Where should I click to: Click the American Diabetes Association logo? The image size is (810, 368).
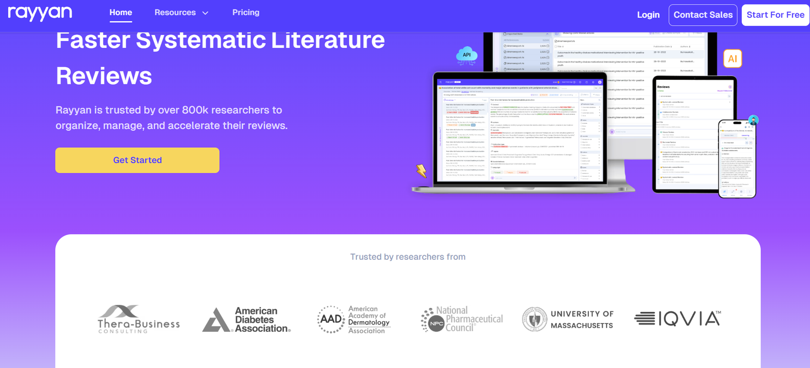[x=247, y=319]
